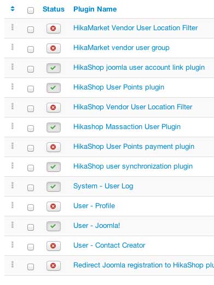Click drag handle of HikaMarket vendor user group

13,47
